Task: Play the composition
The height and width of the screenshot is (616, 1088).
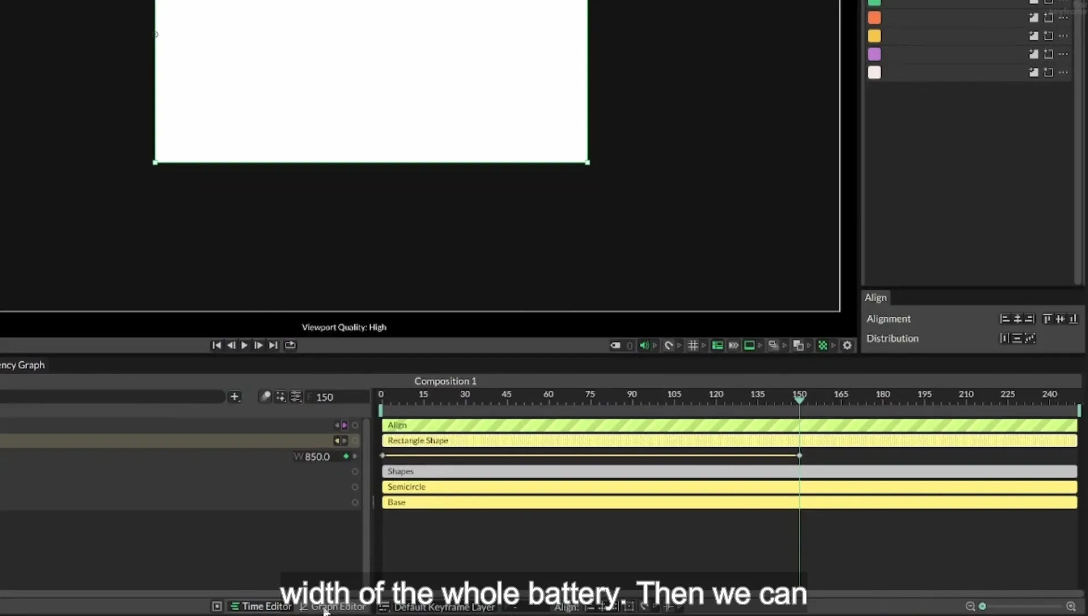Action: coord(244,345)
